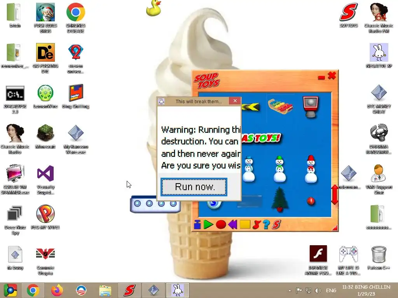
Task: Click the purple rewind arrows in Soup Toys
Action: point(232,225)
